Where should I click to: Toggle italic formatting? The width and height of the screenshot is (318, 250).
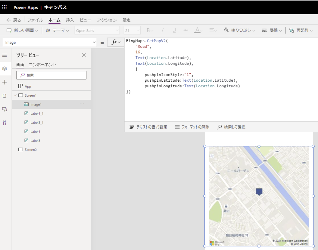click(162, 30)
